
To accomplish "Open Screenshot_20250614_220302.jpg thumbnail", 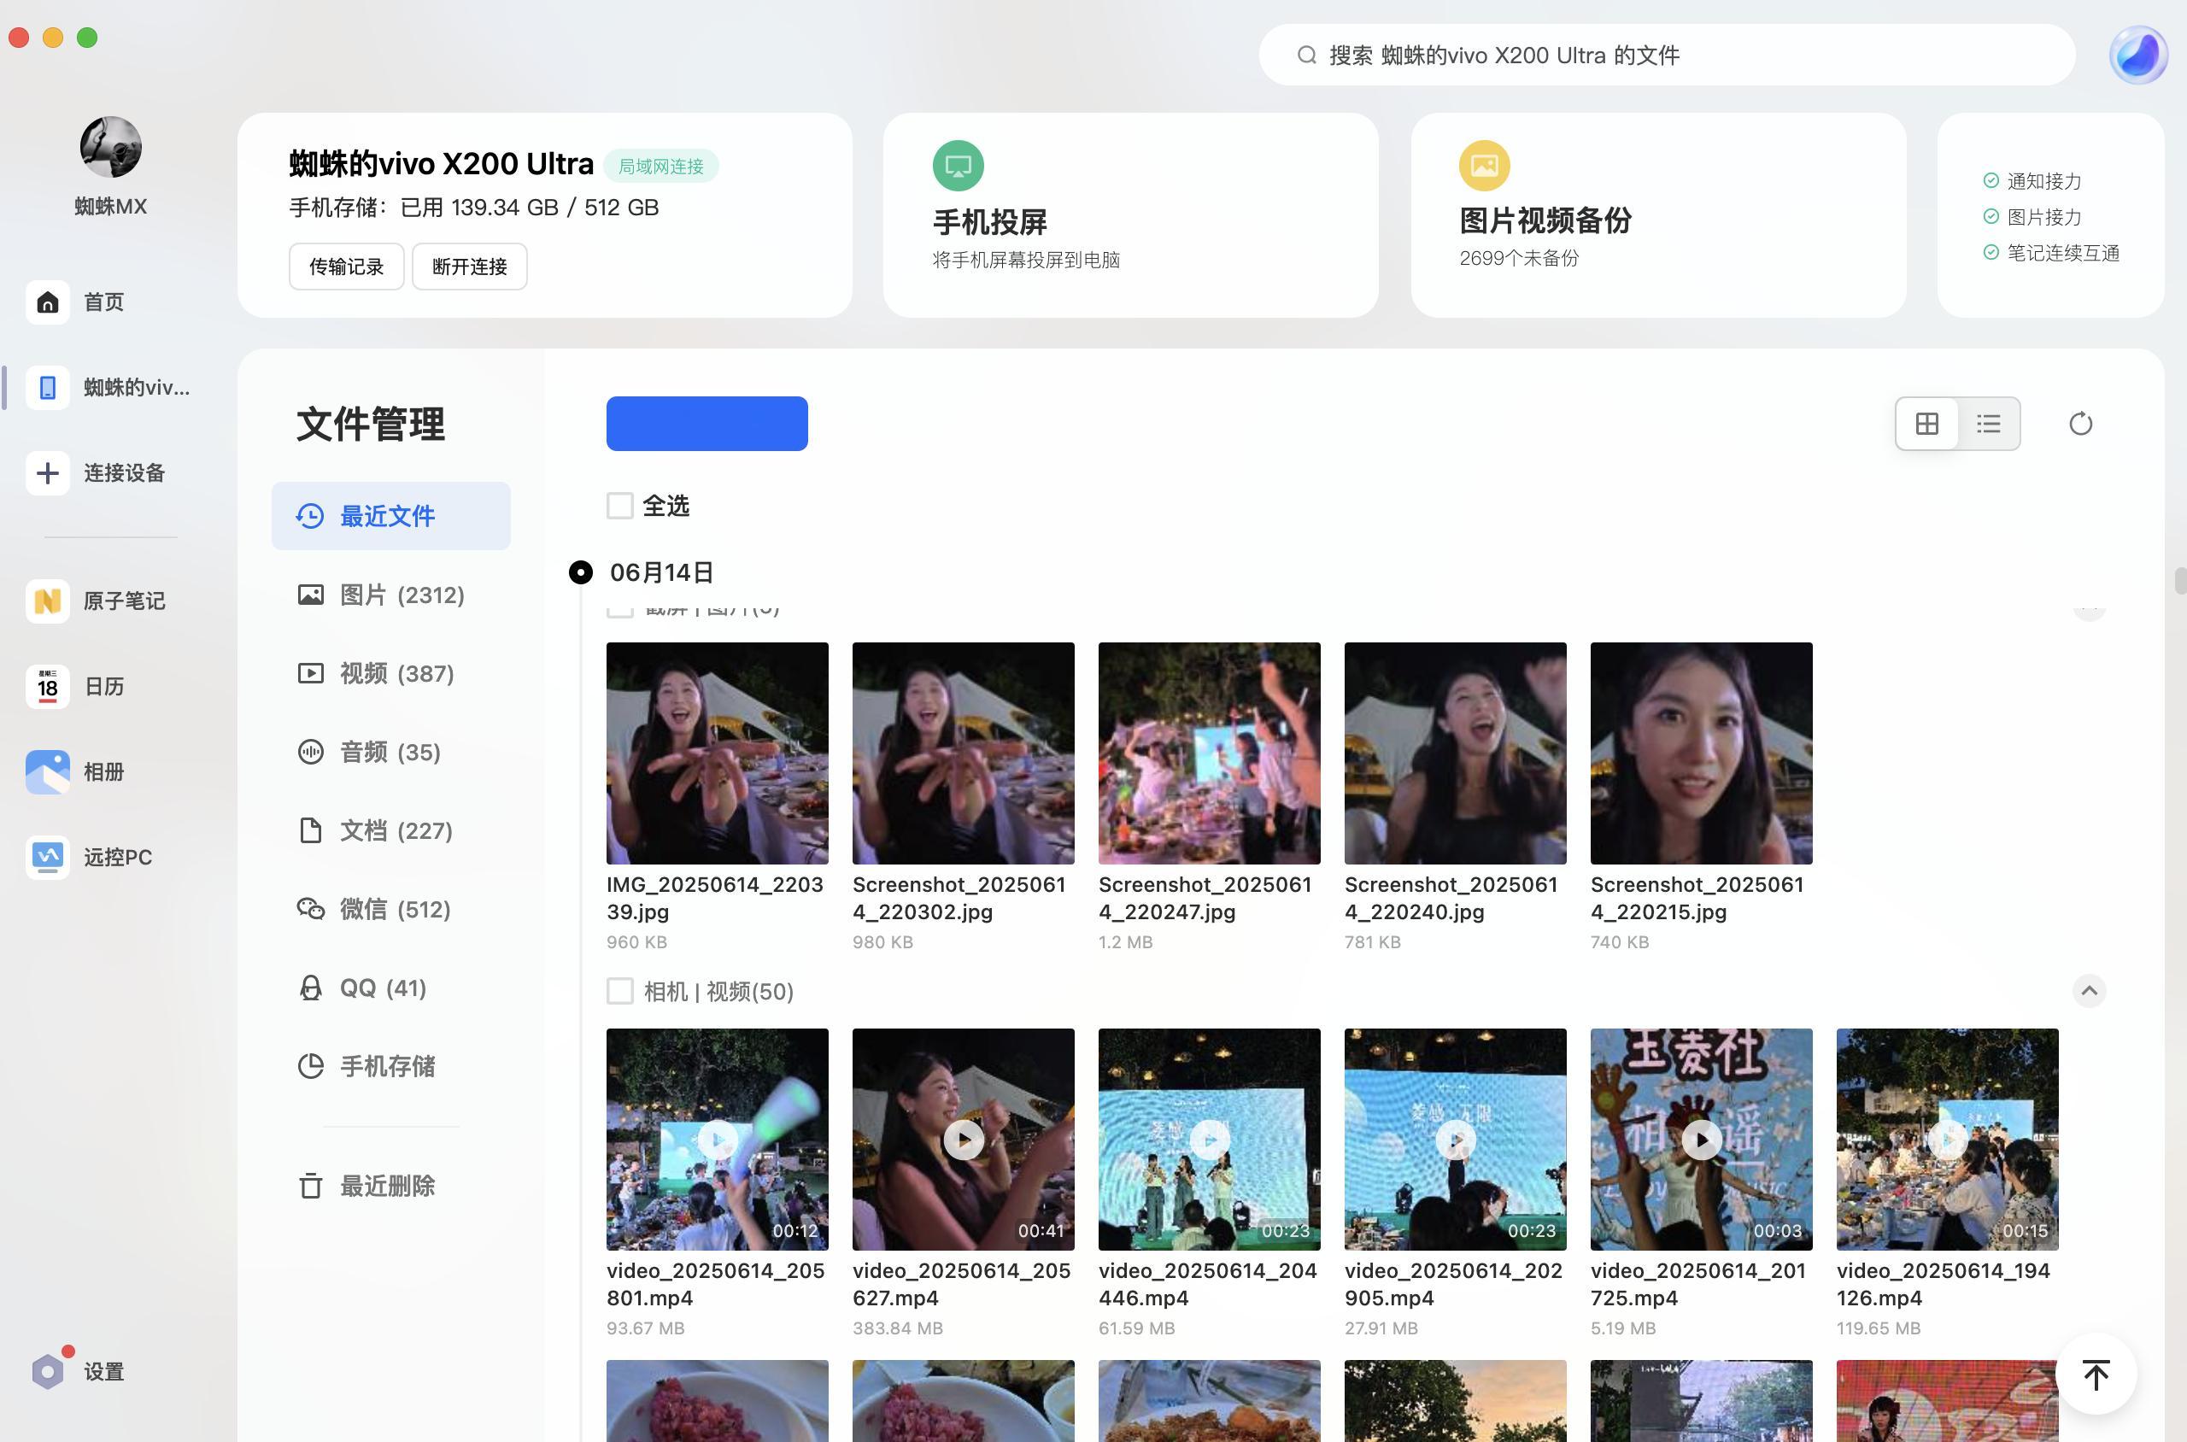I will [963, 753].
